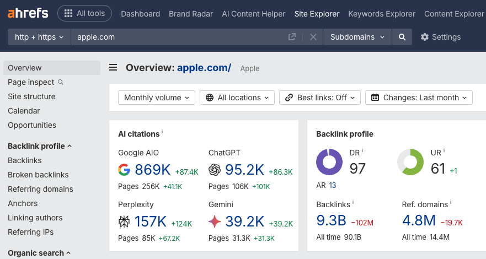Open Backlinks report in sidebar
The width and height of the screenshot is (486, 259).
pyautogui.click(x=24, y=160)
